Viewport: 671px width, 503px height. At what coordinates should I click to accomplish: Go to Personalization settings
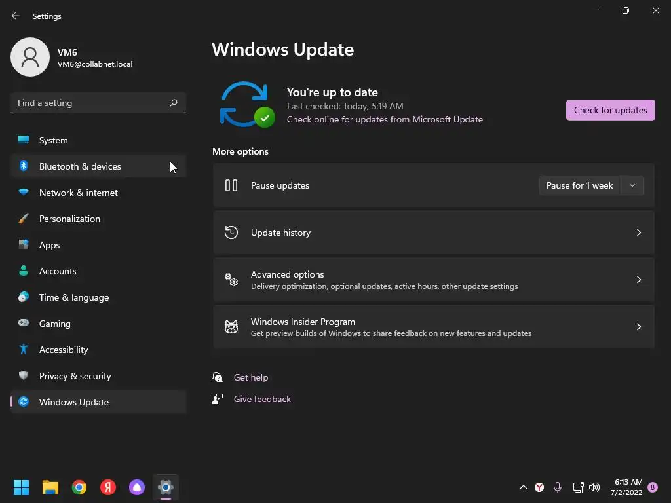[x=98, y=219]
